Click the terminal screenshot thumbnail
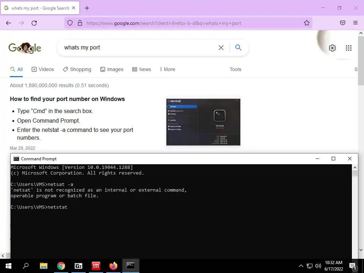The image size is (364, 273). coord(203,122)
